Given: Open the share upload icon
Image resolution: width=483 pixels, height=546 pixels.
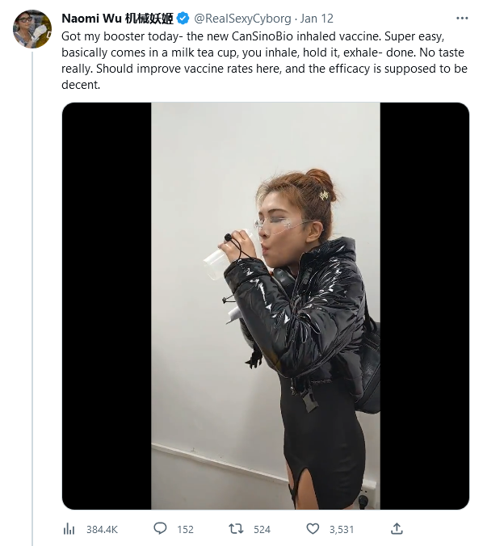Looking at the screenshot, I should coord(397,528).
